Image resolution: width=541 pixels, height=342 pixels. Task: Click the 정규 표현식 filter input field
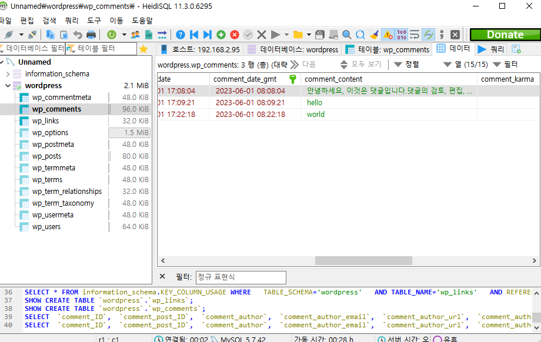point(241,277)
